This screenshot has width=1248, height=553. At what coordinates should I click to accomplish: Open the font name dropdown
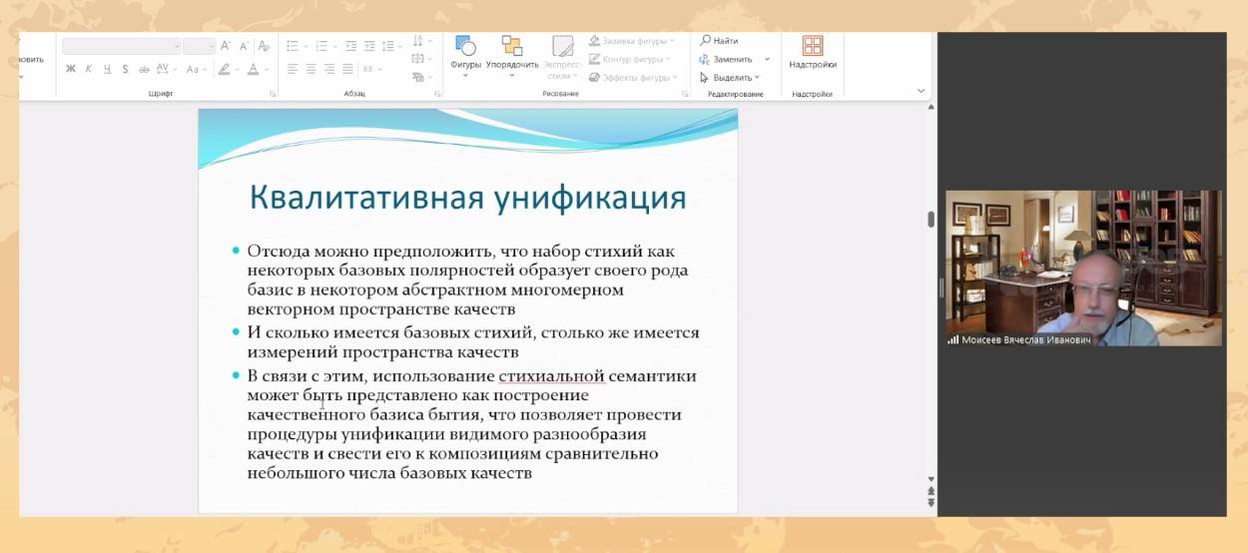click(x=177, y=46)
